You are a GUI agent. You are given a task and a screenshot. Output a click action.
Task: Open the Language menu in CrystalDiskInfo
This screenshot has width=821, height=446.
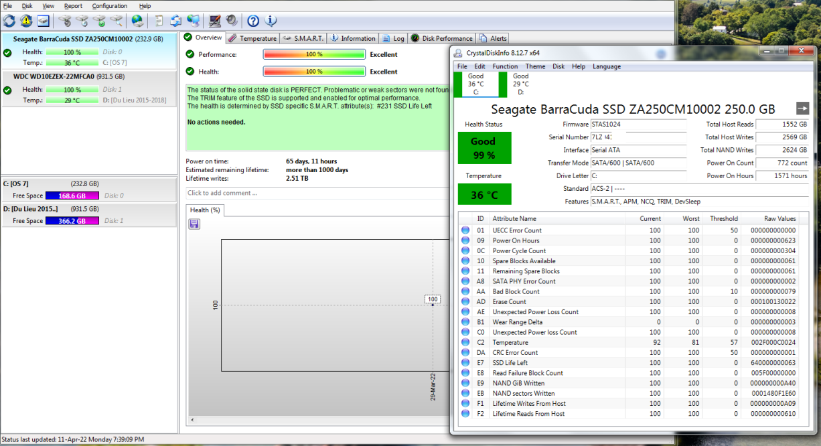(607, 66)
